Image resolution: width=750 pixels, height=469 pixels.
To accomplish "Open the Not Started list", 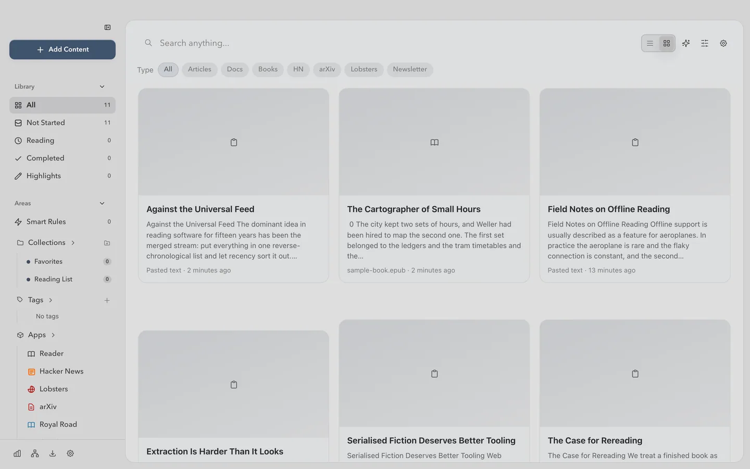I will coord(63,122).
